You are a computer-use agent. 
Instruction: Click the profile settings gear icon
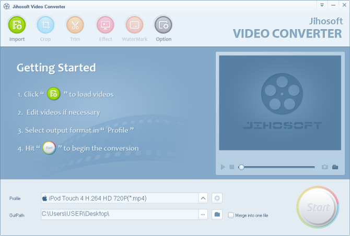(217, 198)
